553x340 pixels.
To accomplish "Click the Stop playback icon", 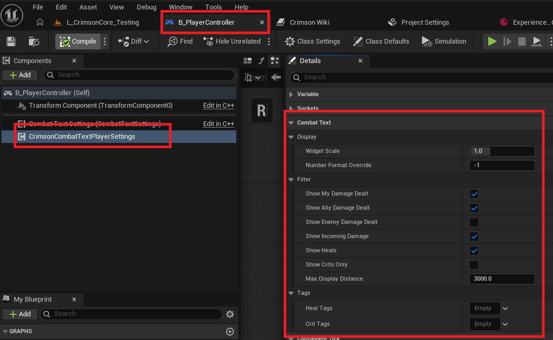I will 522,41.
